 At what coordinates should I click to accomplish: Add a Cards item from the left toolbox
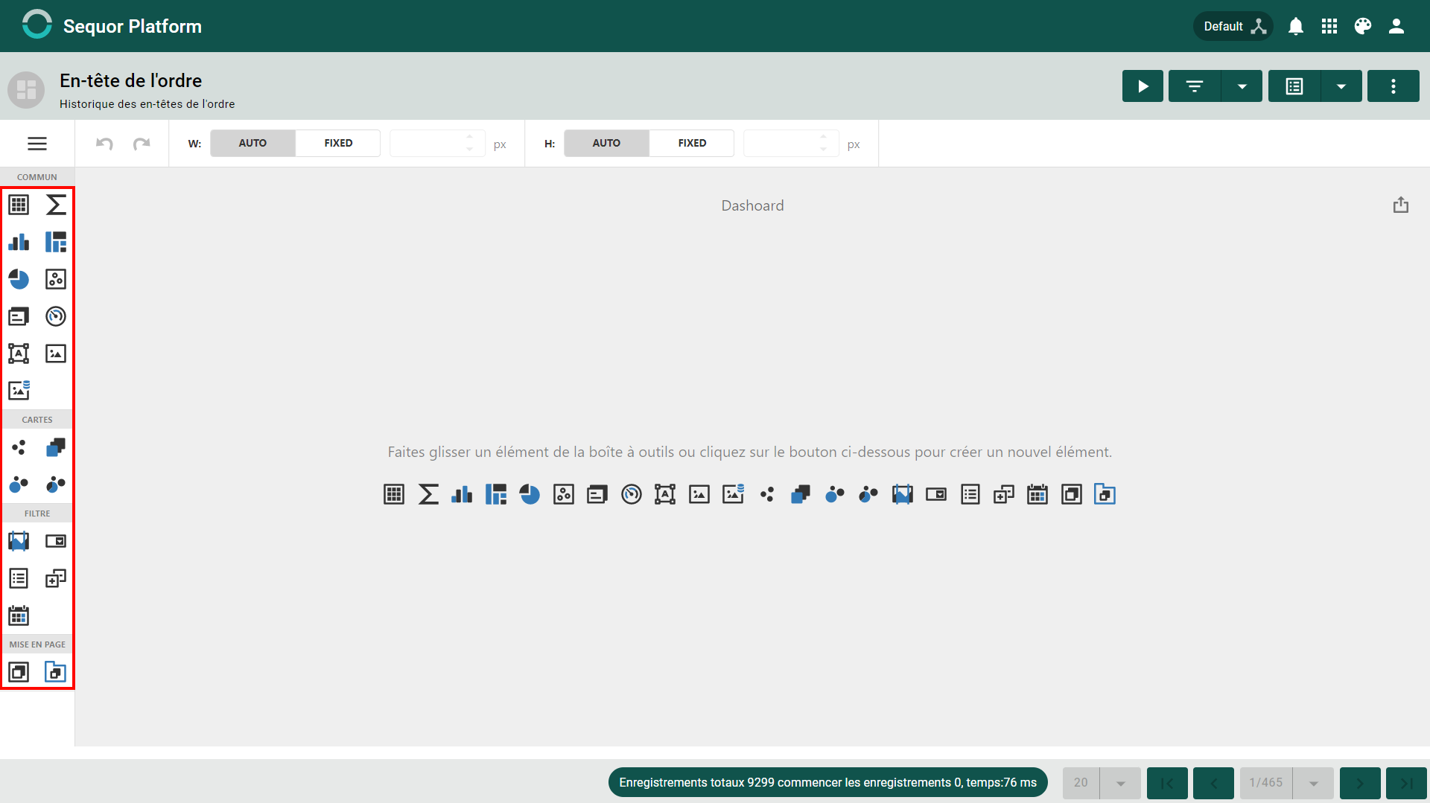click(x=19, y=316)
